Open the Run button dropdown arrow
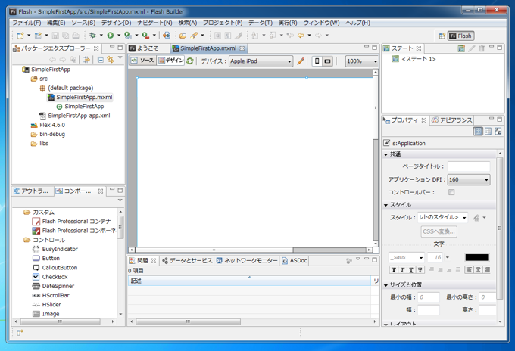 119,35
